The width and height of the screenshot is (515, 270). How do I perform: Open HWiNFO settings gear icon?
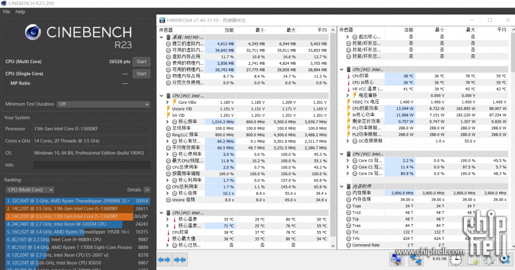(x=489, y=260)
